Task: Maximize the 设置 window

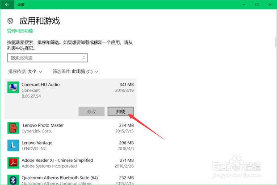Action: click(257, 4)
